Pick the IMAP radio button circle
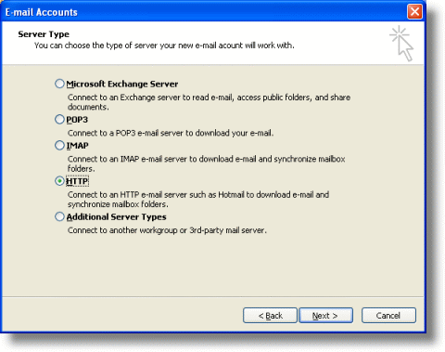Screen dimensions: 445x352 (59, 145)
